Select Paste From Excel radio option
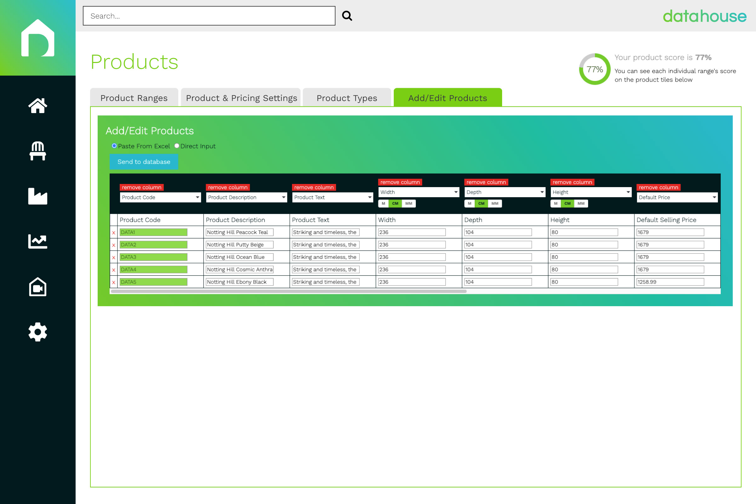This screenshot has width=756, height=504. 114,146
